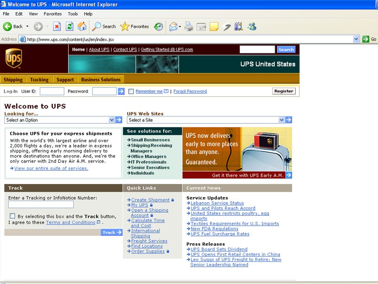Click the go arrow beside Select an Option

(119, 120)
